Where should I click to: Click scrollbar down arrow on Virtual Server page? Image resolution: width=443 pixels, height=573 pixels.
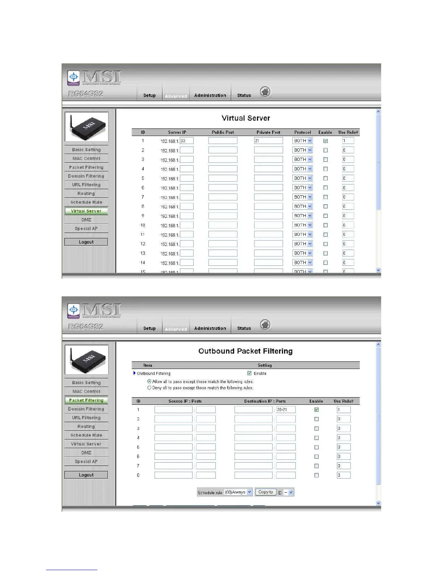(379, 270)
